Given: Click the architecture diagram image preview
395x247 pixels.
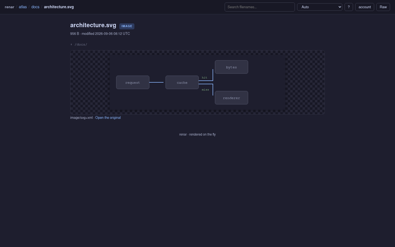Looking at the screenshot, I should (x=198, y=82).
